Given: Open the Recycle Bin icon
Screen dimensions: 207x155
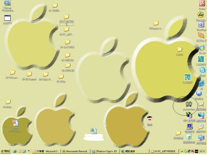Looking at the screenshot, I should [x=189, y=137].
